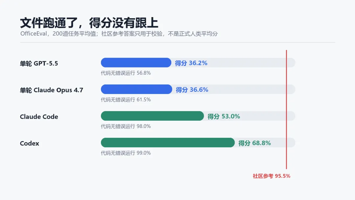Screen dimensions: 355x200
Task: Click the title 文件跑通了，得分没有跟上
Action: click(x=89, y=23)
